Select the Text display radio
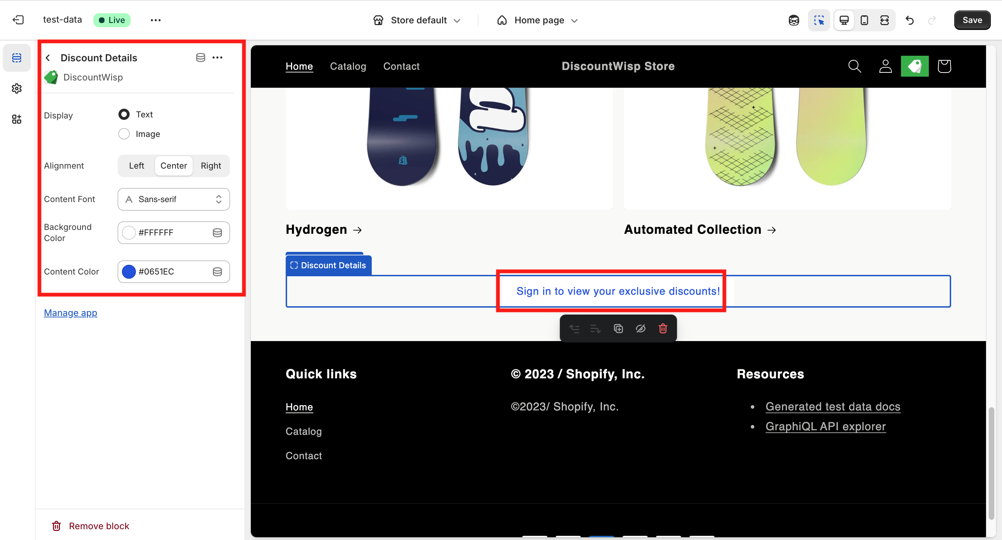The image size is (1002, 540). tap(124, 114)
